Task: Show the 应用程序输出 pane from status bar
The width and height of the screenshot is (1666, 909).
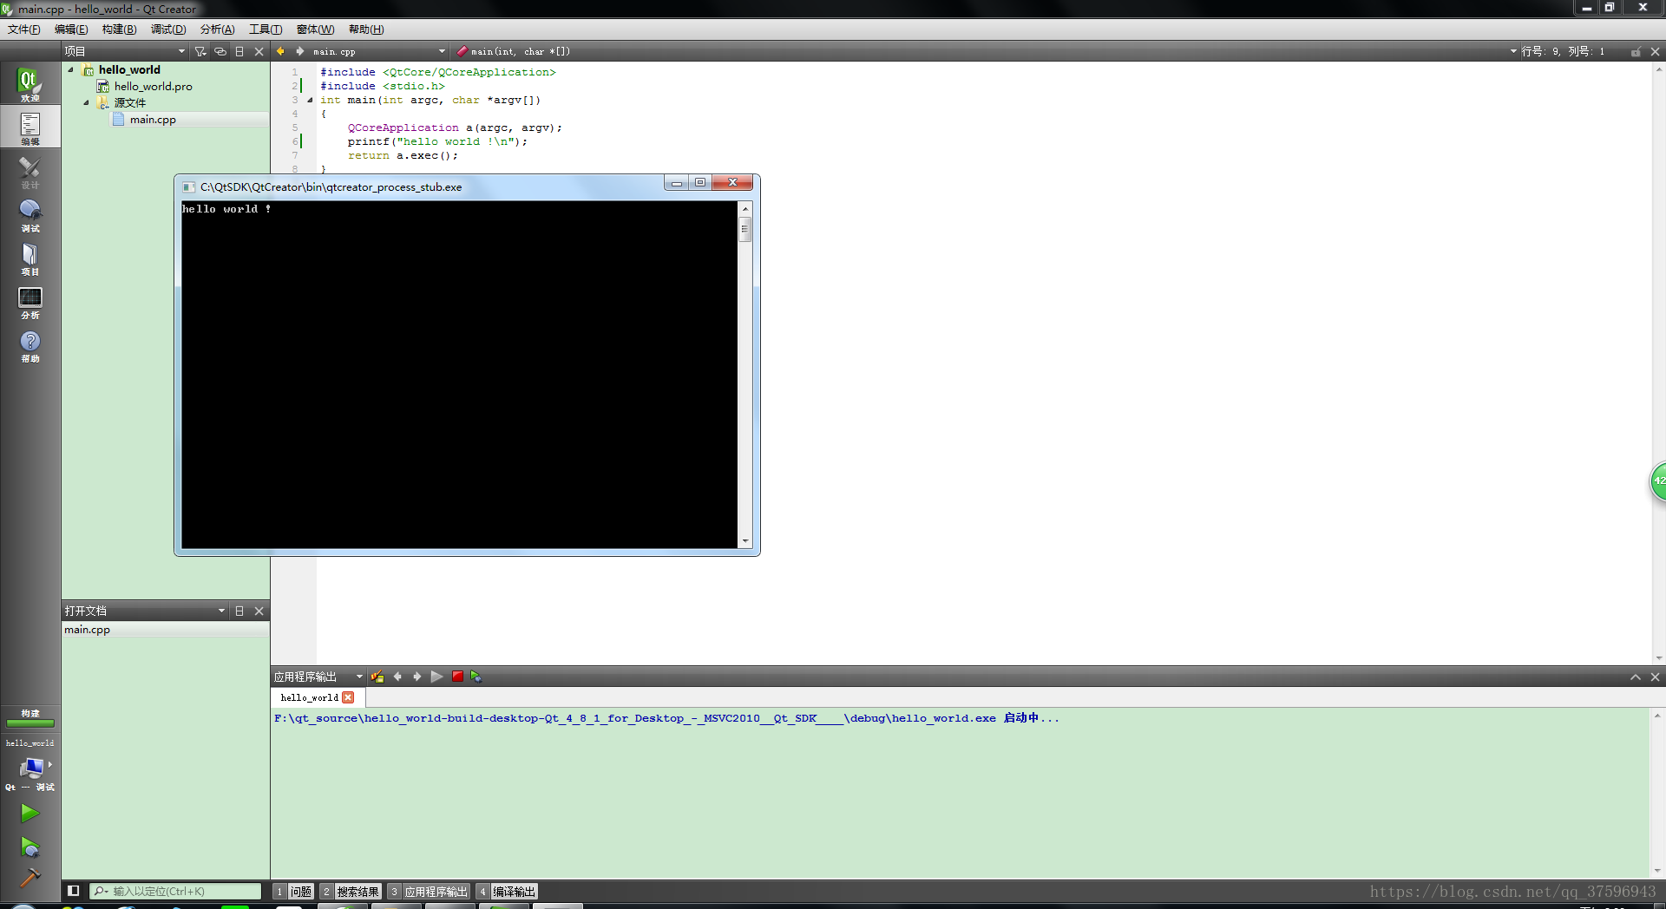Action: [429, 892]
